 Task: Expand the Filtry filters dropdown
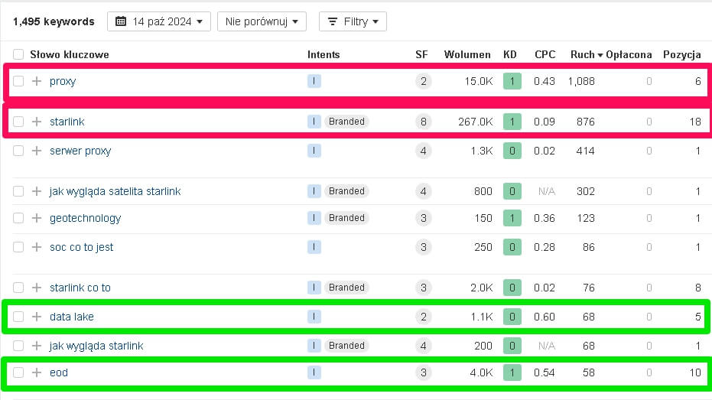[x=353, y=21]
